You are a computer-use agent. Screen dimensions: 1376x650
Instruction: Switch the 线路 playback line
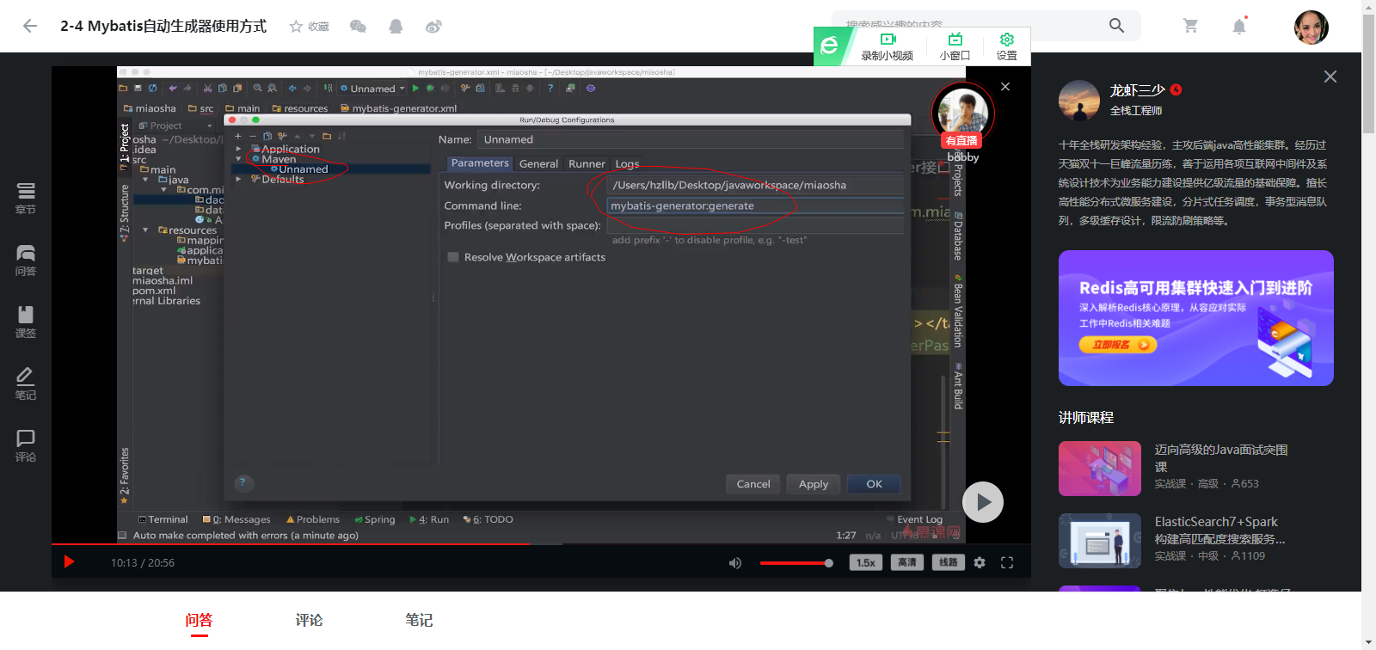coord(948,562)
